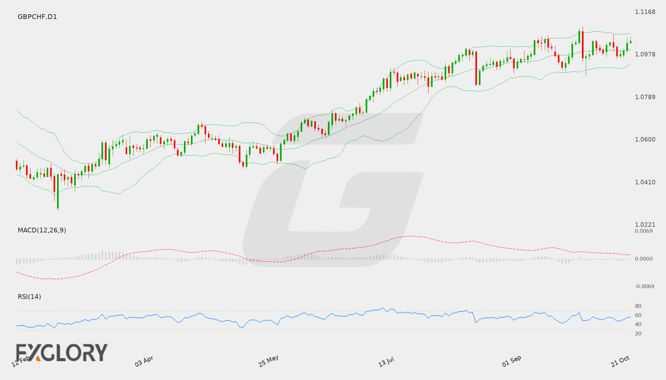Click the 03 Apr date label
Viewport: 666px width, 380px height.
pyautogui.click(x=144, y=361)
